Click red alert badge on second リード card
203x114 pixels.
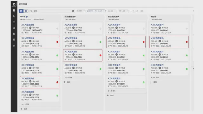pos(57,42)
